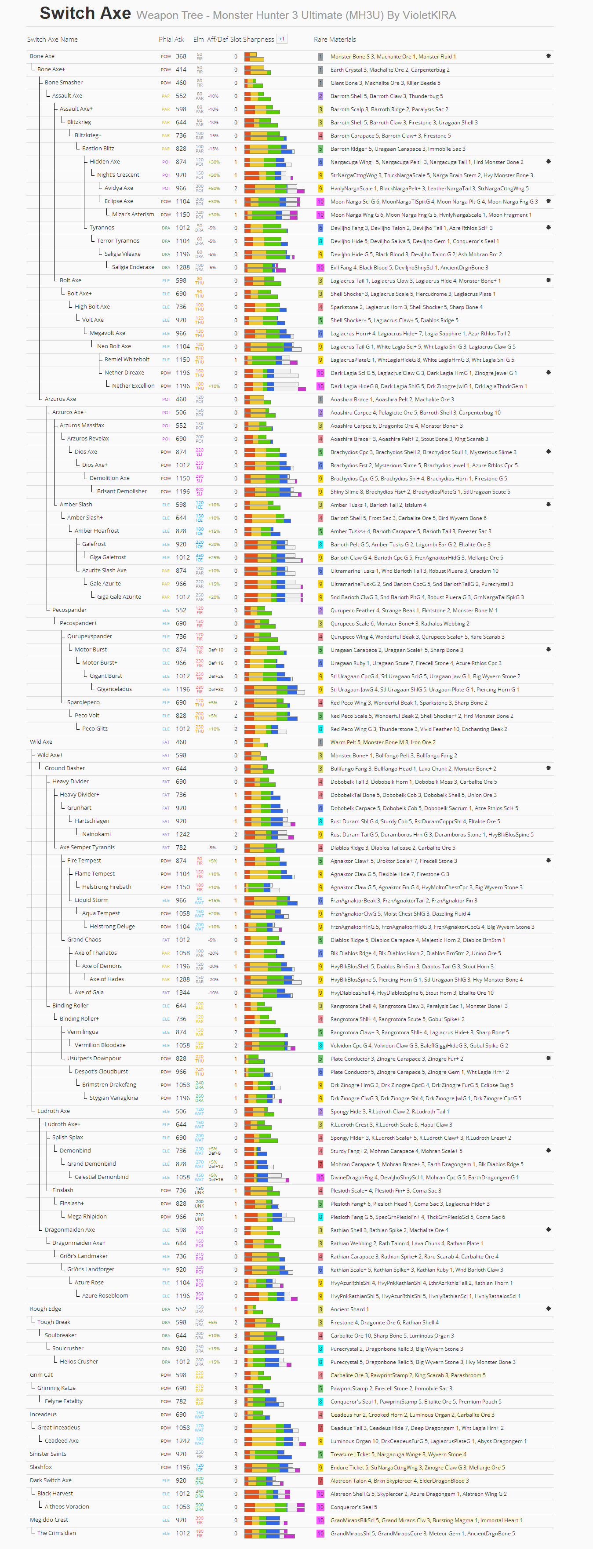Click Slashfox materials starting 'Endure Ticket 5'

[417, 1468]
